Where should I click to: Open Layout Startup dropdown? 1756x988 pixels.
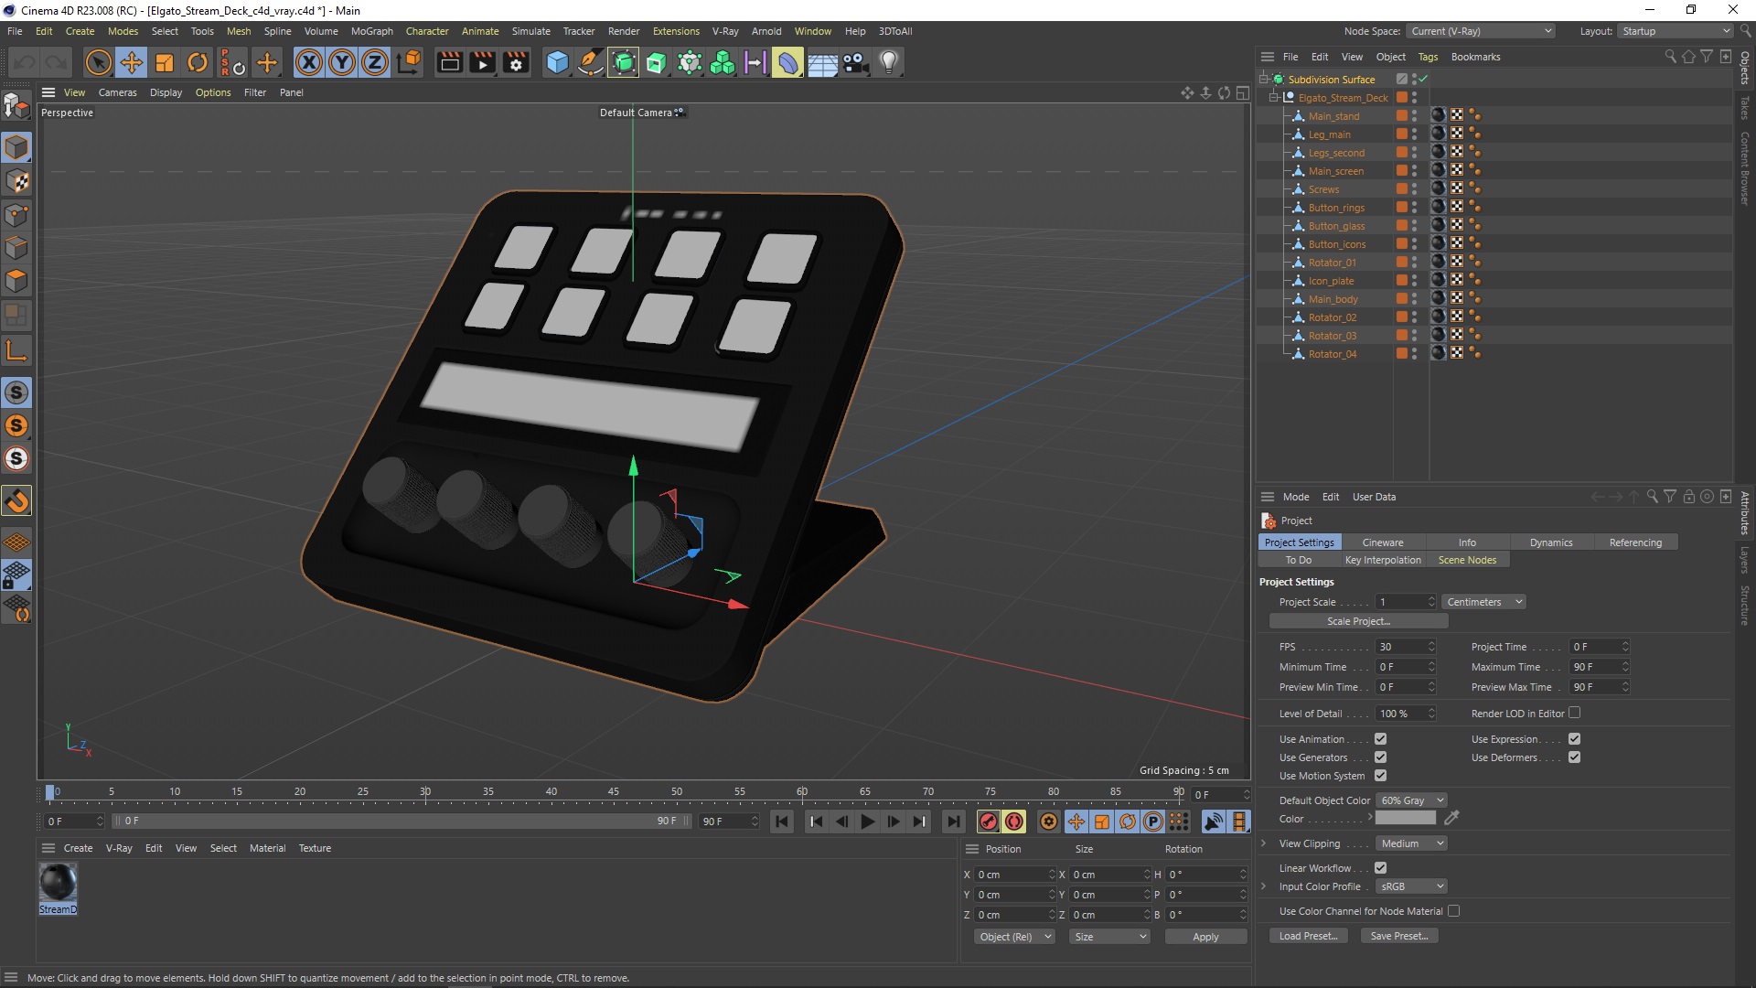tap(1676, 31)
